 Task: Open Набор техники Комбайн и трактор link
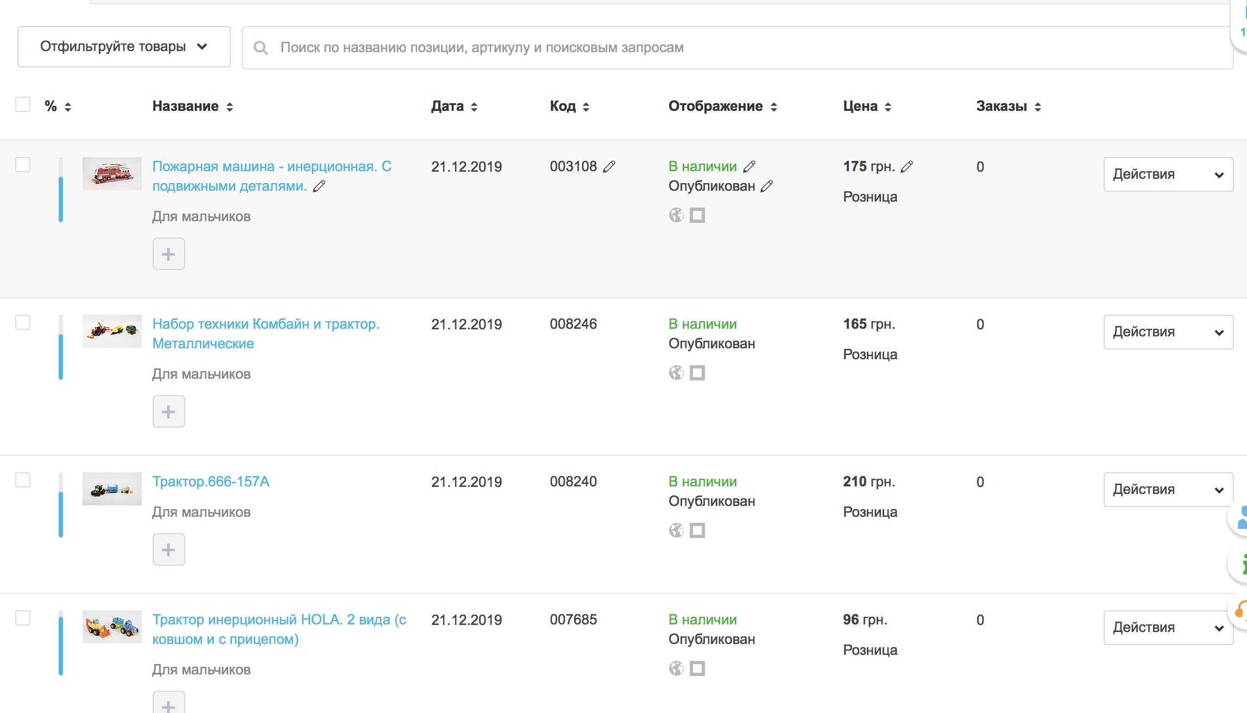coord(266,334)
